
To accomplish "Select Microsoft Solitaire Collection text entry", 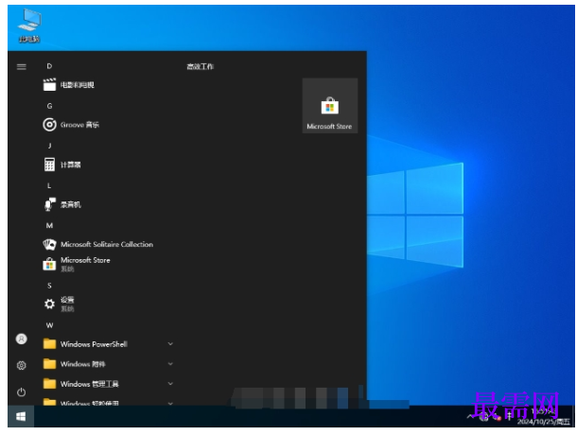I will pos(107,244).
